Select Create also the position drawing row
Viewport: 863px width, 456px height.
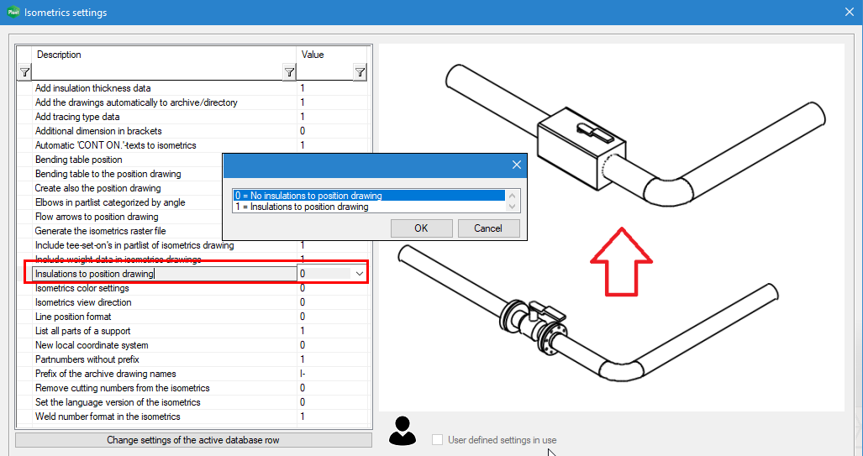(120, 188)
